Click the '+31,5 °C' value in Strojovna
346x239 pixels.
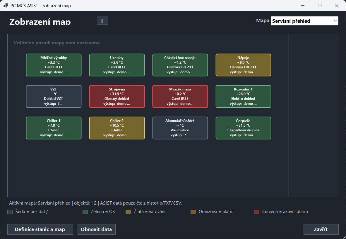click(x=117, y=94)
